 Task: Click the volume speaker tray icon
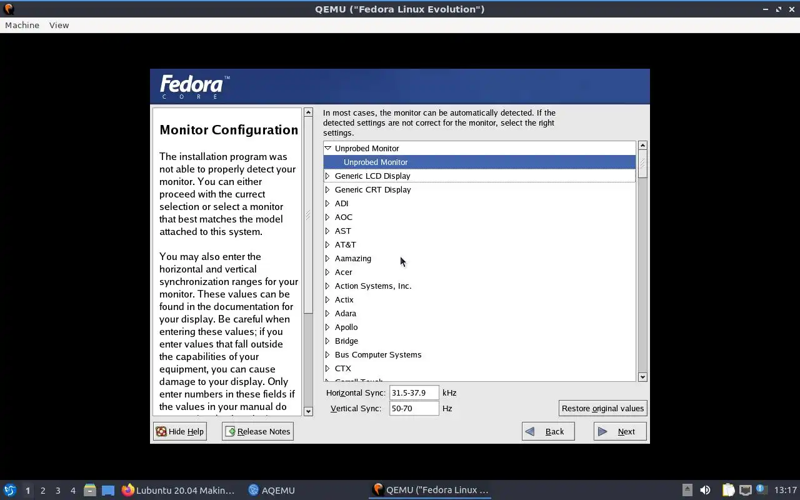click(705, 490)
